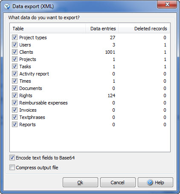
Task: Toggle the Rights table checkbox
Action: tap(15, 96)
